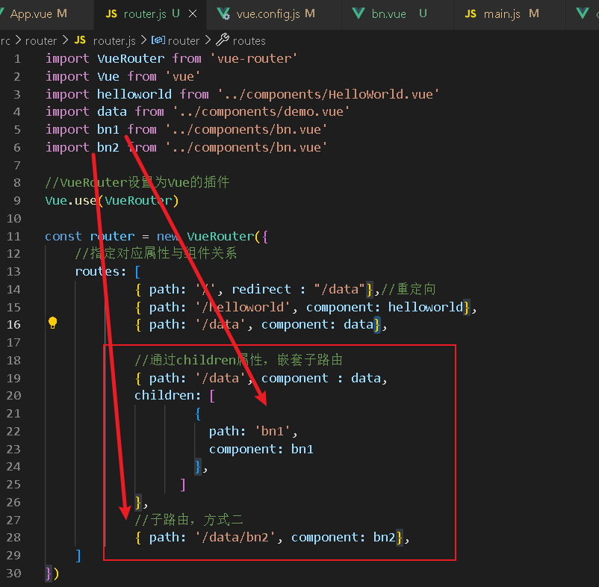The height and width of the screenshot is (587, 599).
Task: Click '/data/bn2' path string on line 28
Action: tap(235, 538)
